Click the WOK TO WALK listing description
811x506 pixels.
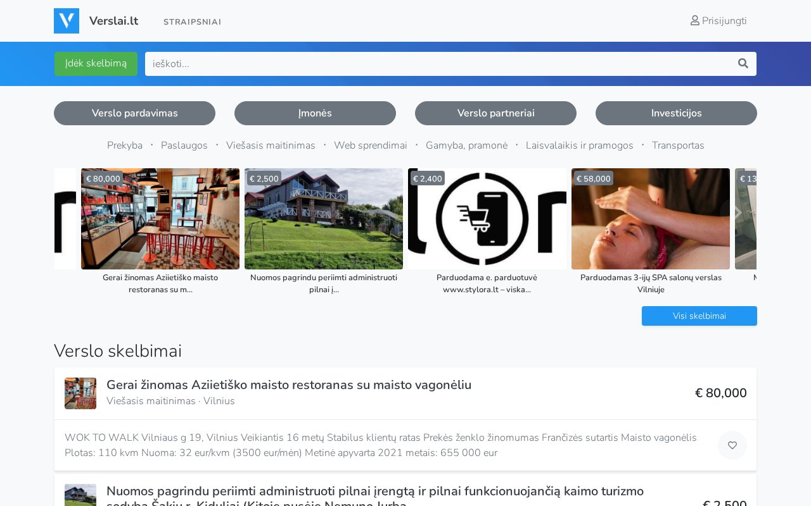pos(381,445)
